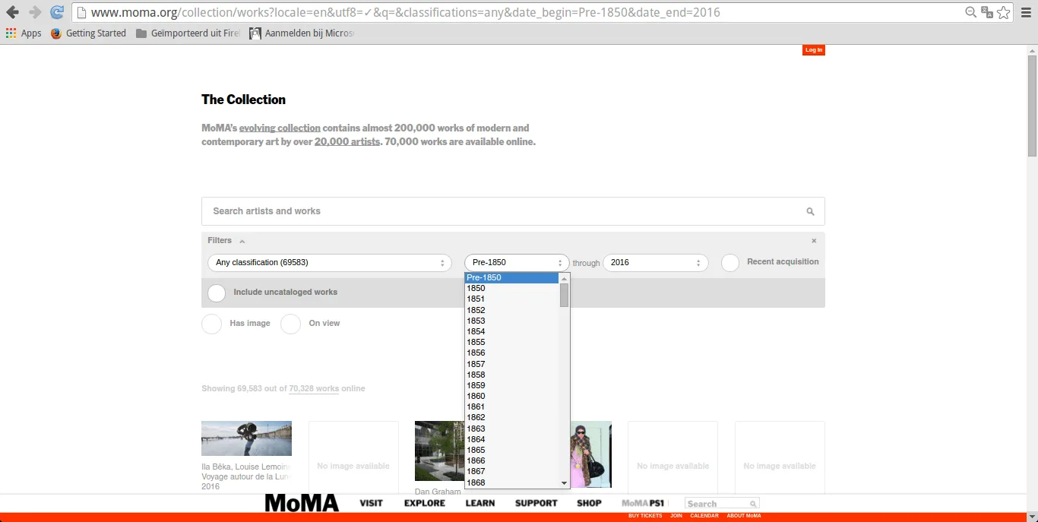Open the Getting Started Firefox bookmark

coord(88,33)
